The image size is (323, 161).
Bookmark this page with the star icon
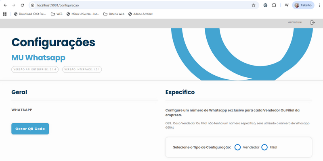253,5
